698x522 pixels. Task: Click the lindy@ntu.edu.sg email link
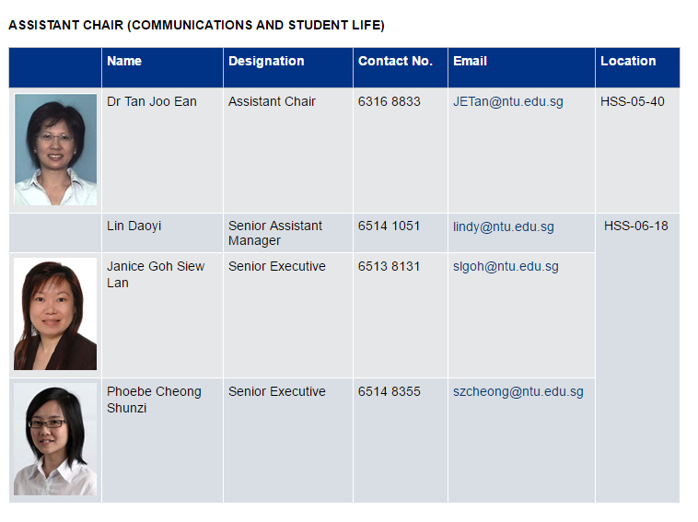[x=503, y=226]
